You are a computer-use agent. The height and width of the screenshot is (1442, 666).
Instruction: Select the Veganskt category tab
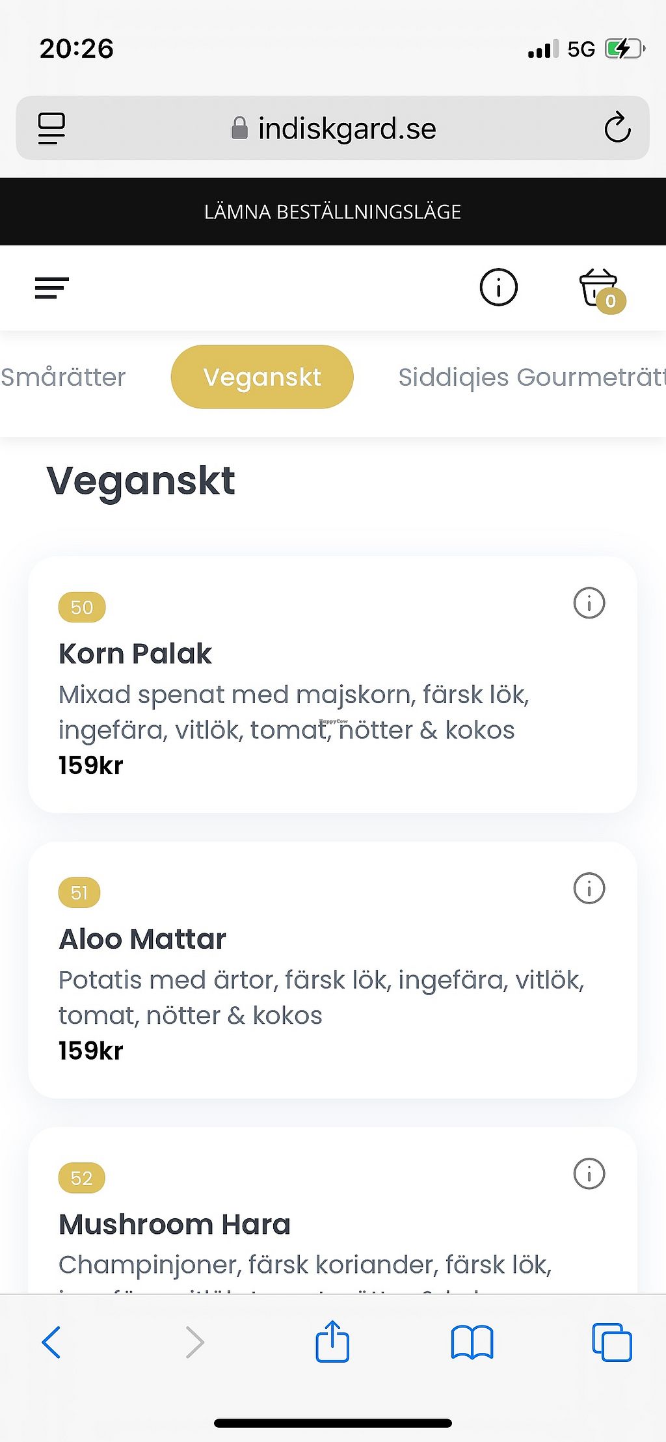coord(262,377)
